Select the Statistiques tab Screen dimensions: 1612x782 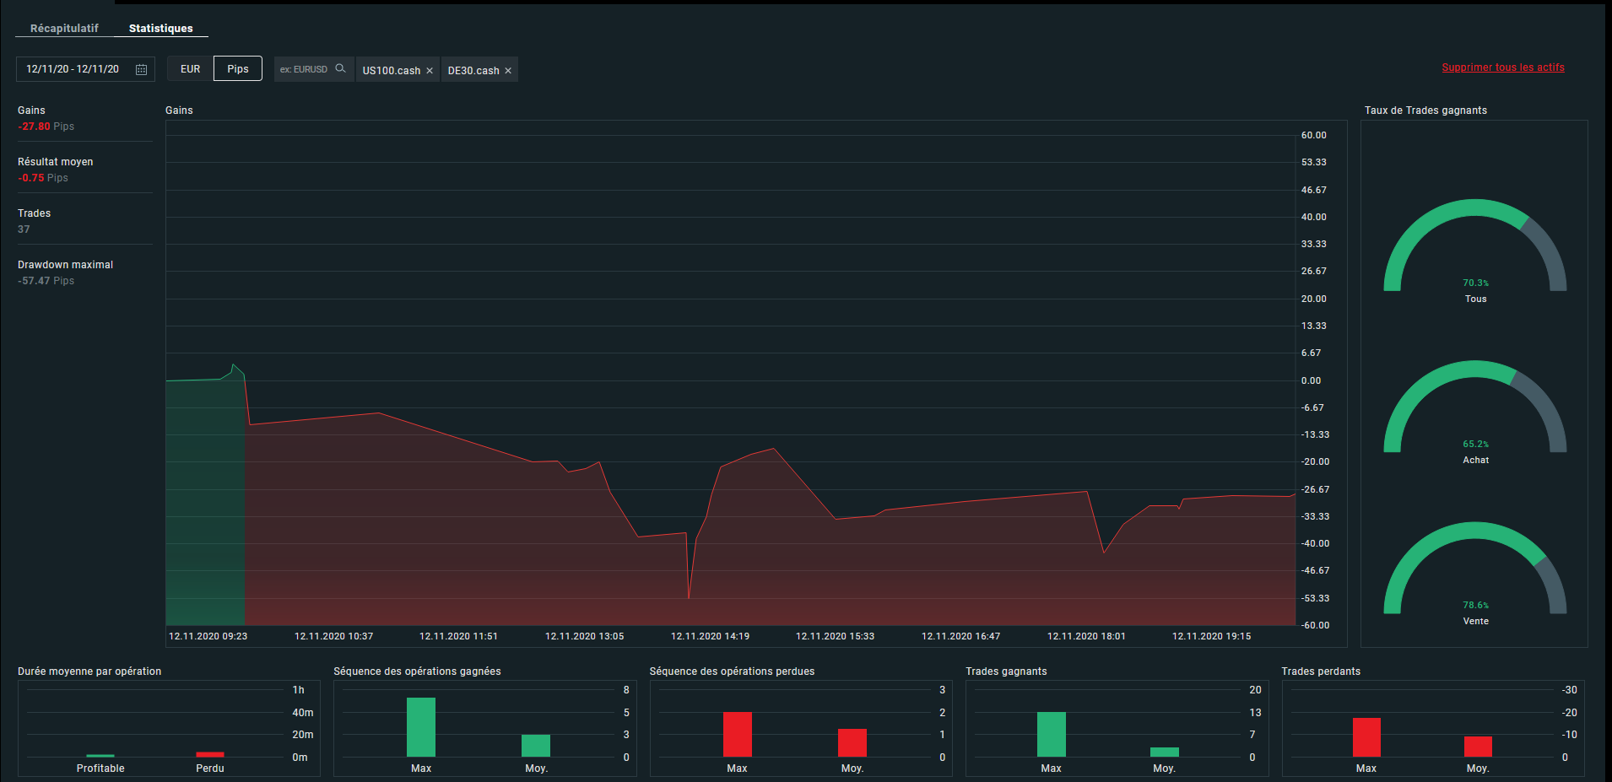tap(160, 28)
